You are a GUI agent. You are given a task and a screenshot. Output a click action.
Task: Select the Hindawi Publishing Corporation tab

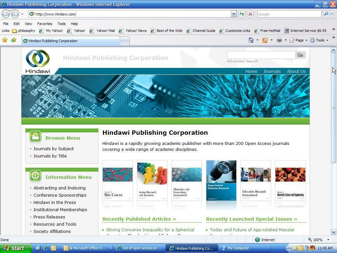coord(71,41)
